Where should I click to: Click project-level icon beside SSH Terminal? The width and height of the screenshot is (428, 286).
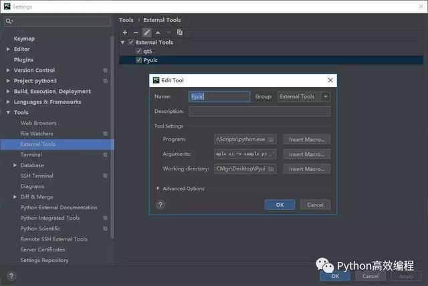click(x=105, y=176)
